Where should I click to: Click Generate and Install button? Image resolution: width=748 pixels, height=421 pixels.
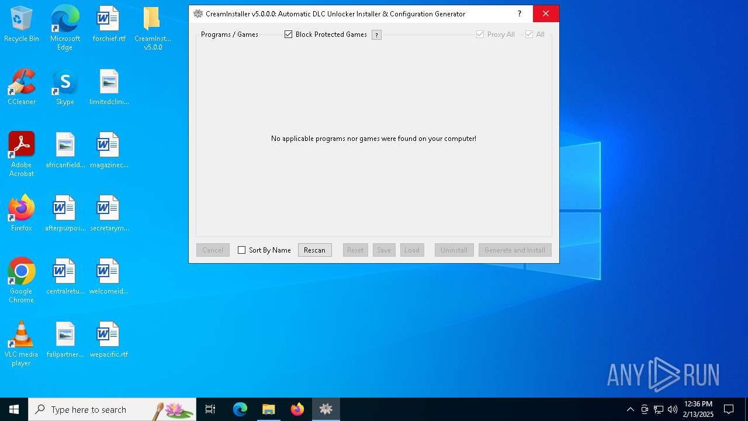(x=515, y=250)
